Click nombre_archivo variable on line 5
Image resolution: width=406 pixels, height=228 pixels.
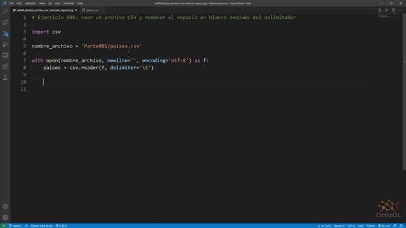[x=52, y=46]
